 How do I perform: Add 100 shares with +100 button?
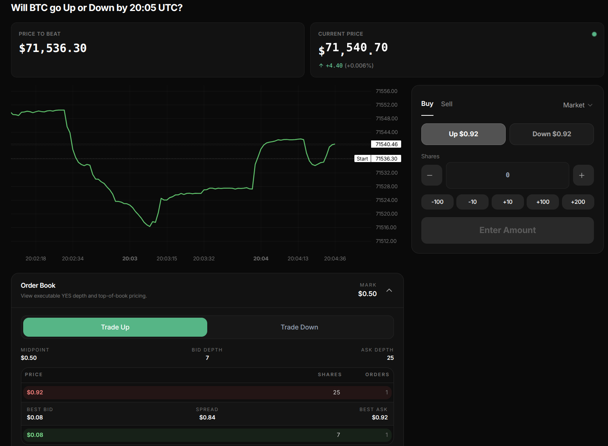543,202
